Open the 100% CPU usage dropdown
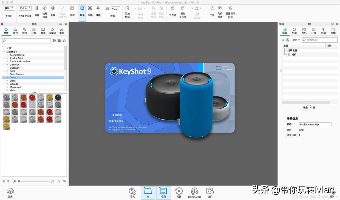This screenshot has height=200, width=340. click(25, 8)
